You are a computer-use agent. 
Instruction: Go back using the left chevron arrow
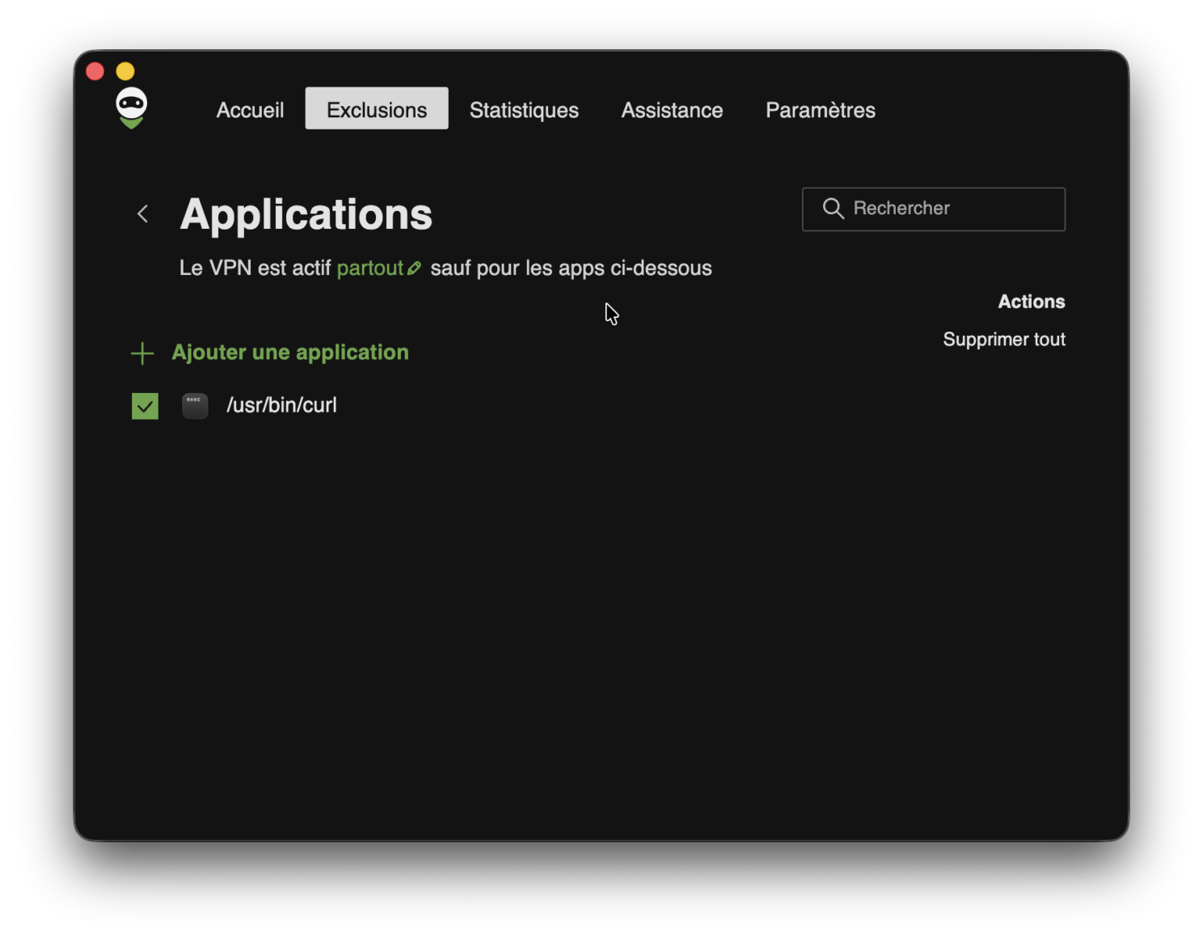(x=143, y=214)
